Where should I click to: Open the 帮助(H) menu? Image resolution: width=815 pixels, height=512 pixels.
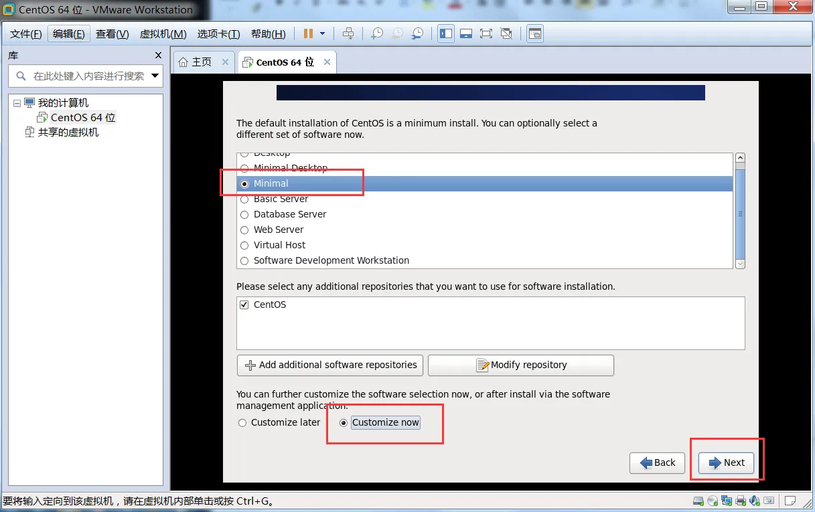[268, 34]
